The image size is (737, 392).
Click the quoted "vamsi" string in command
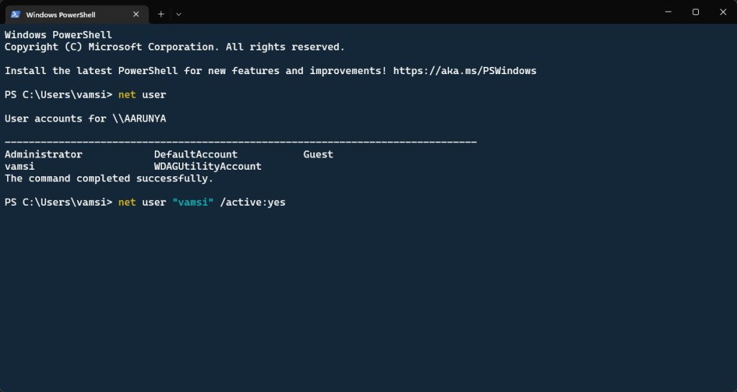[193, 203]
